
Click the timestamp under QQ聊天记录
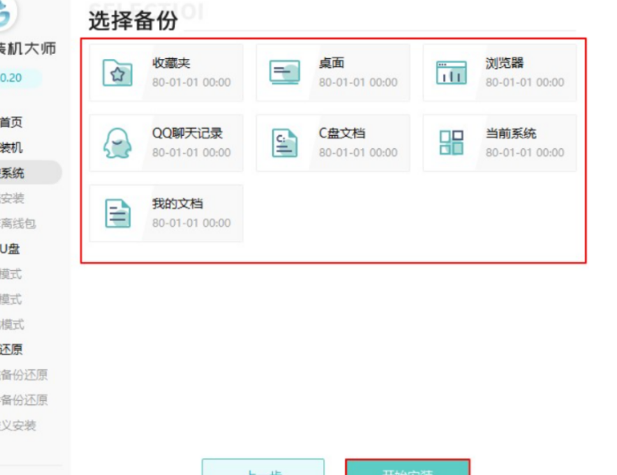[191, 152]
